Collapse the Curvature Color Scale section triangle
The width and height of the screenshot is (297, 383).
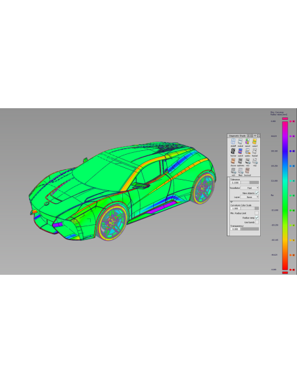[232, 202]
